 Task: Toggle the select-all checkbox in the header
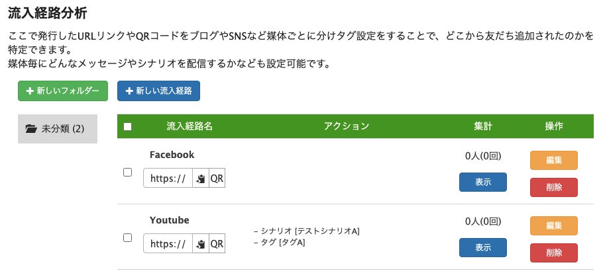(x=128, y=126)
